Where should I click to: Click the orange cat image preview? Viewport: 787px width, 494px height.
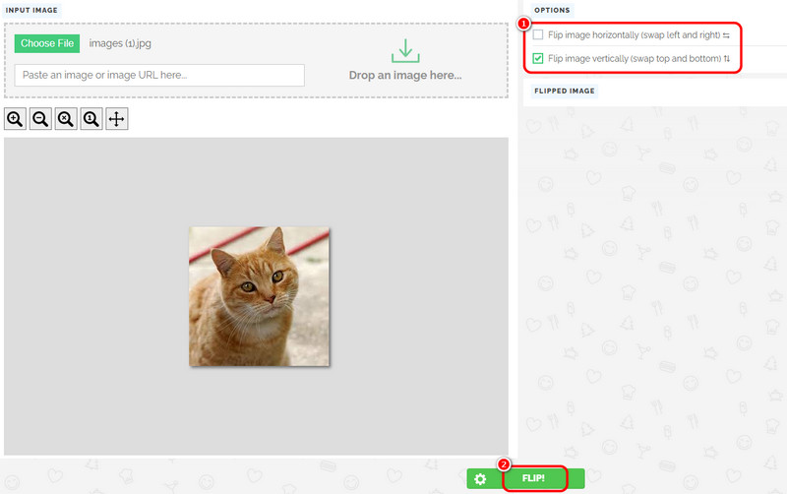coord(259,296)
